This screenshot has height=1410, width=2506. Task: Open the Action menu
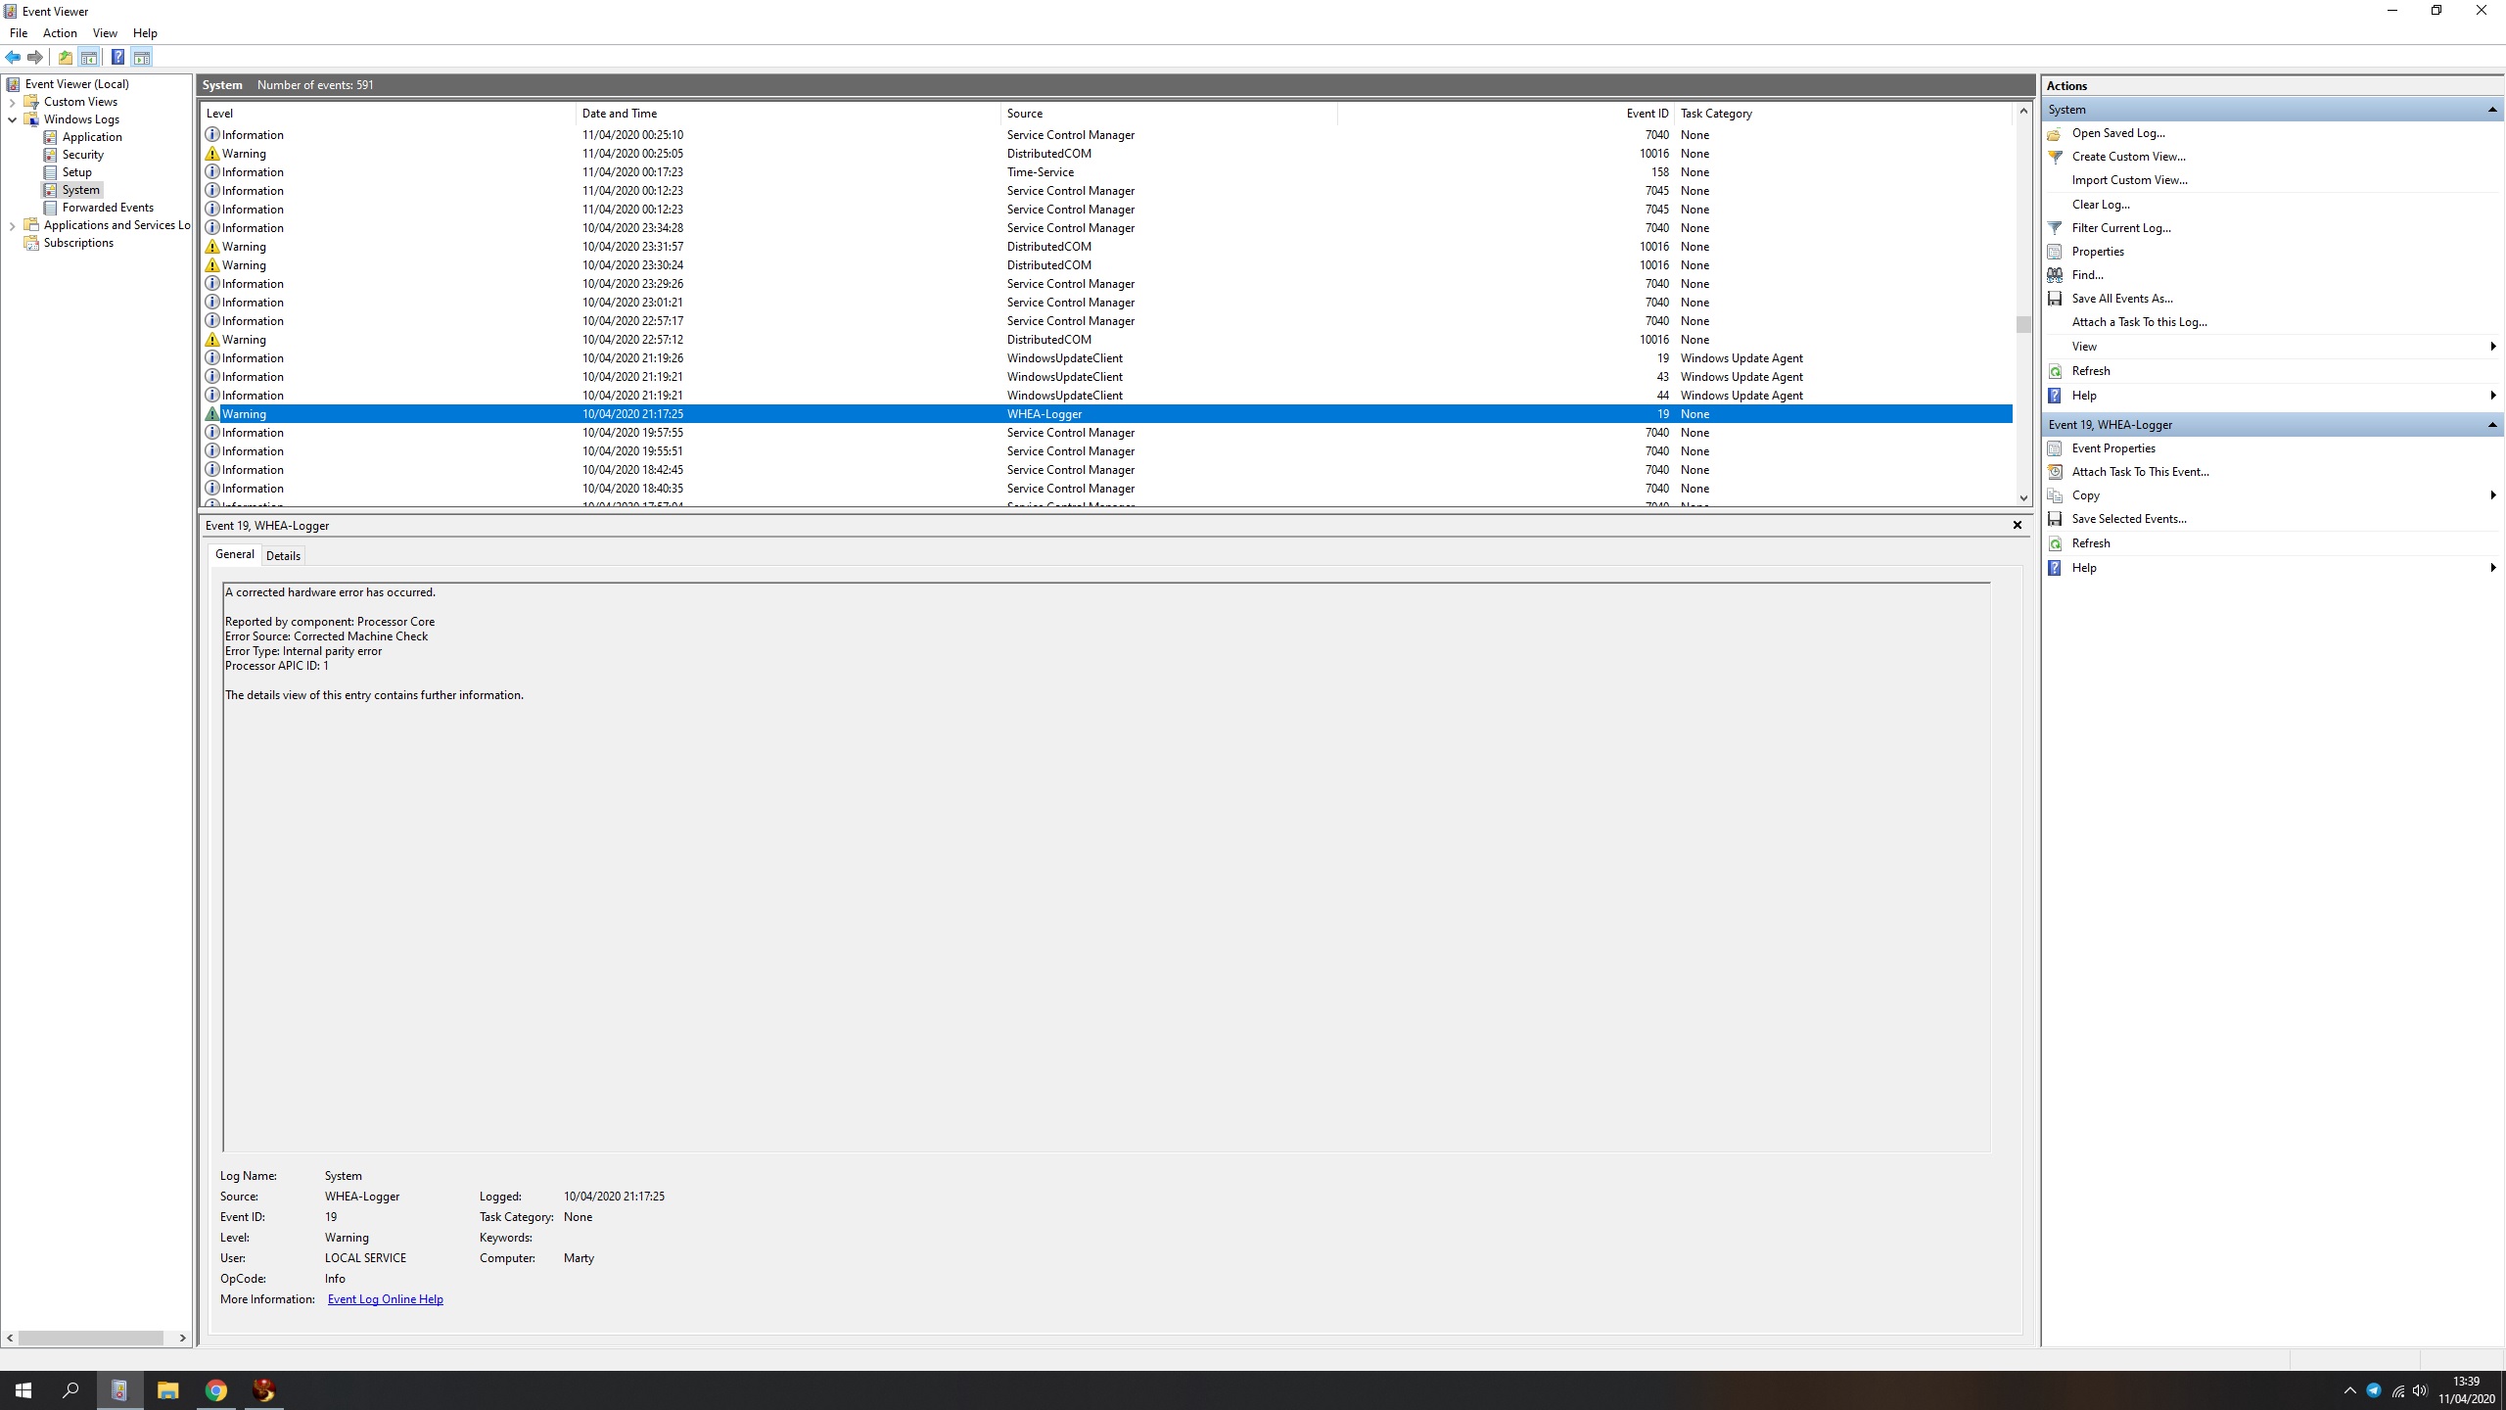pyautogui.click(x=60, y=33)
